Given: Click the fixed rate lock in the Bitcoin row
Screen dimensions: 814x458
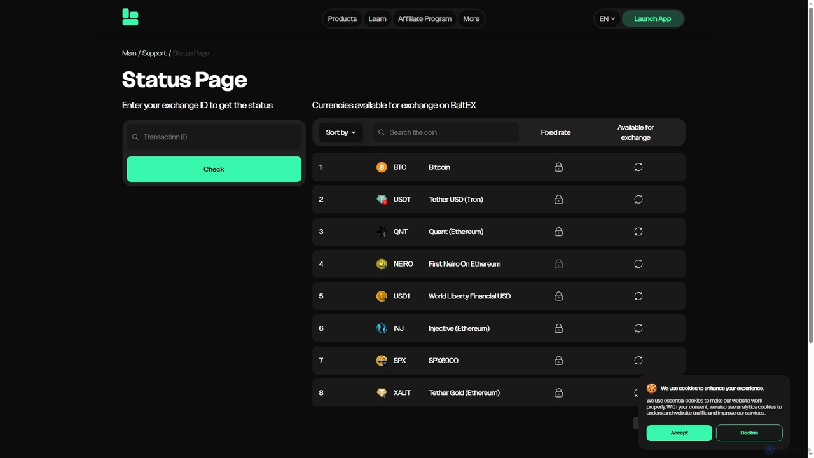Looking at the screenshot, I should pyautogui.click(x=558, y=167).
